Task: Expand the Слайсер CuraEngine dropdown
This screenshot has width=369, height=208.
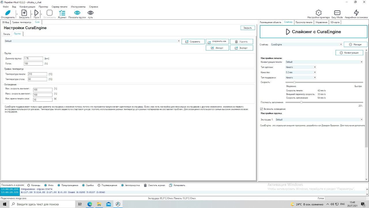Action: (306, 44)
